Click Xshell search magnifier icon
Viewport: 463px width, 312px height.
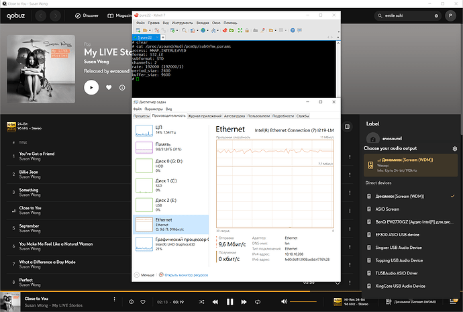click(184, 30)
